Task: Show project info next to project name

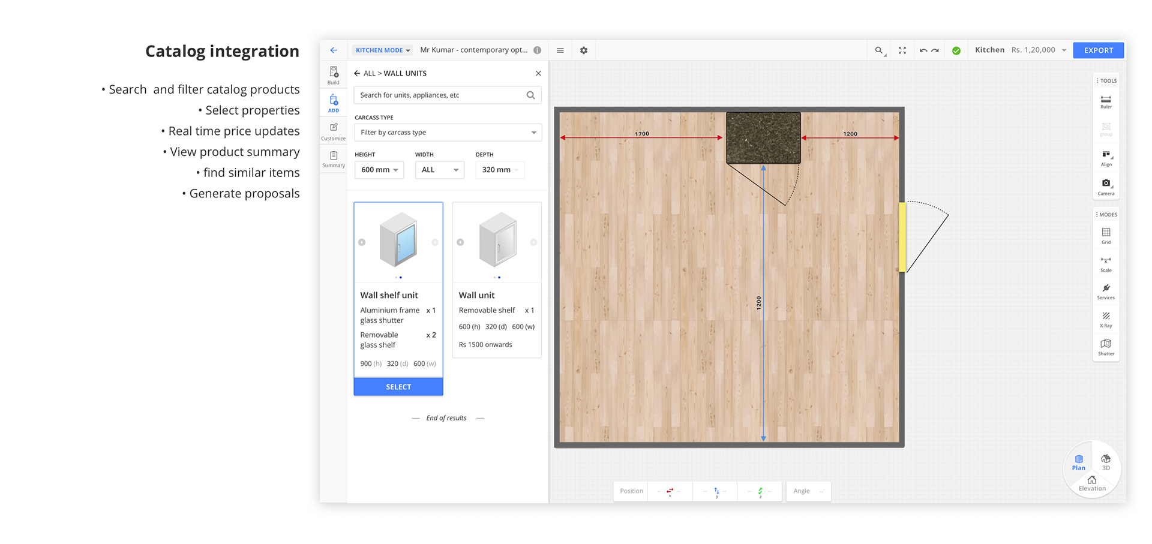Action: tap(538, 50)
